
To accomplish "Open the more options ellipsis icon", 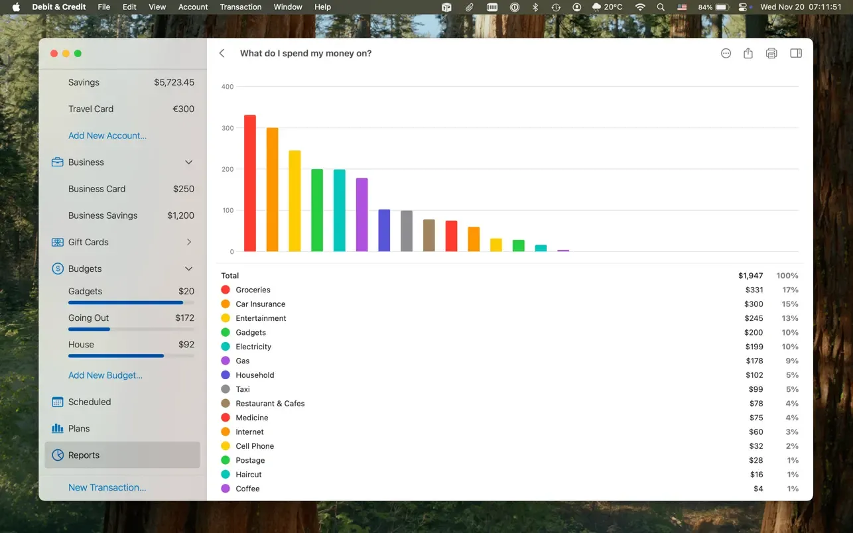I will coord(726,53).
